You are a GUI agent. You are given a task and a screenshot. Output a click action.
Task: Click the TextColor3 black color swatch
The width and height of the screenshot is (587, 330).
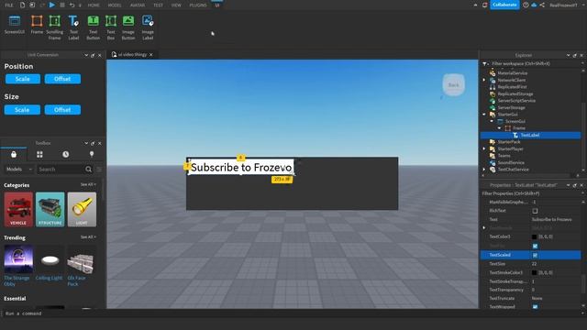coord(535,236)
